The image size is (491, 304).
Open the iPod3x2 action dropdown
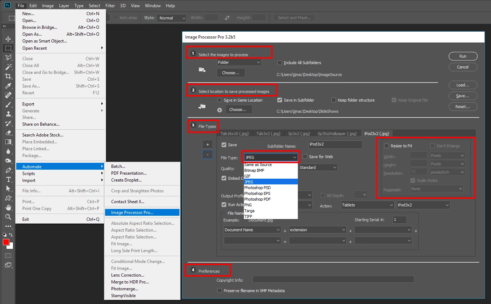[x=423, y=205]
